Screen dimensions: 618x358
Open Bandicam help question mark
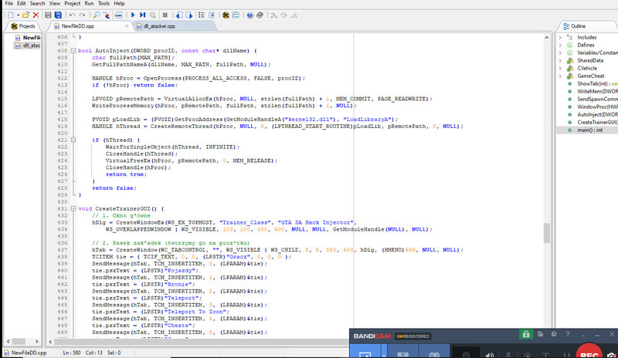point(568,334)
